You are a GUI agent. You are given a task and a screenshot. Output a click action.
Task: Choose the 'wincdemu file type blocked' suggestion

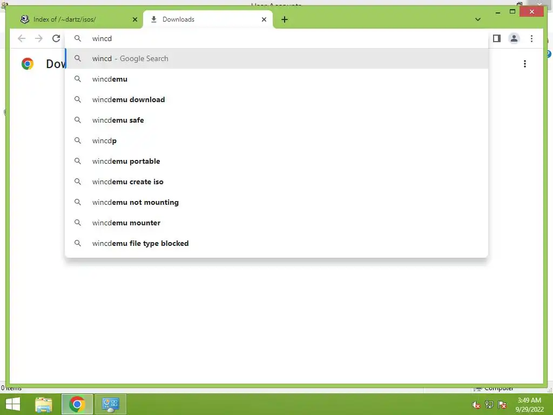tap(276, 243)
